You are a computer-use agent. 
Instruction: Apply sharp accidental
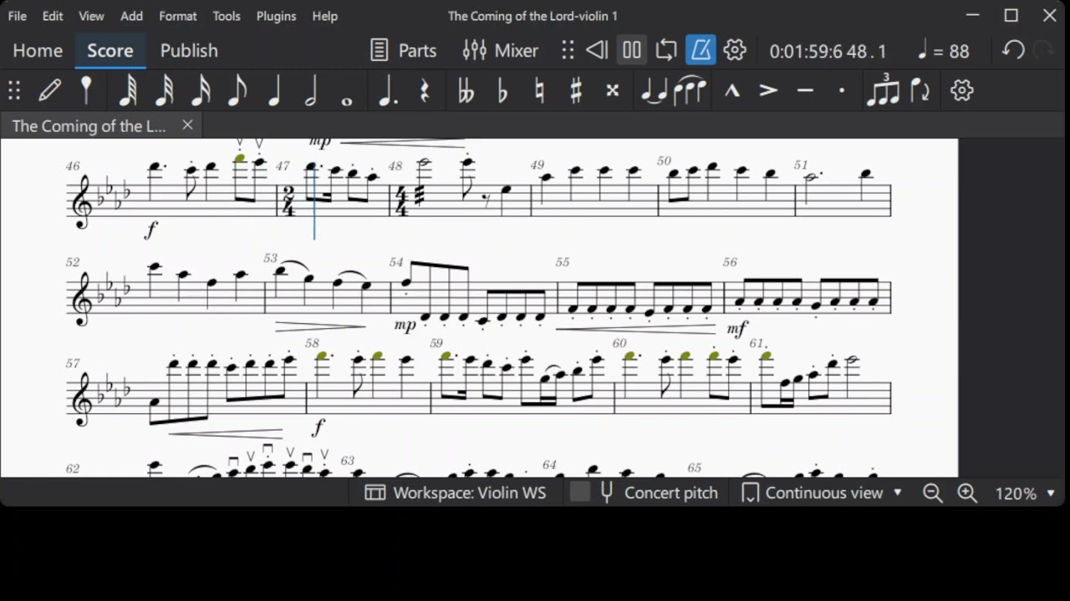coord(576,90)
